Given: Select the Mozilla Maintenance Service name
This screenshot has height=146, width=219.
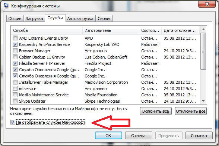Looking at the screenshot, I should 44,95.
